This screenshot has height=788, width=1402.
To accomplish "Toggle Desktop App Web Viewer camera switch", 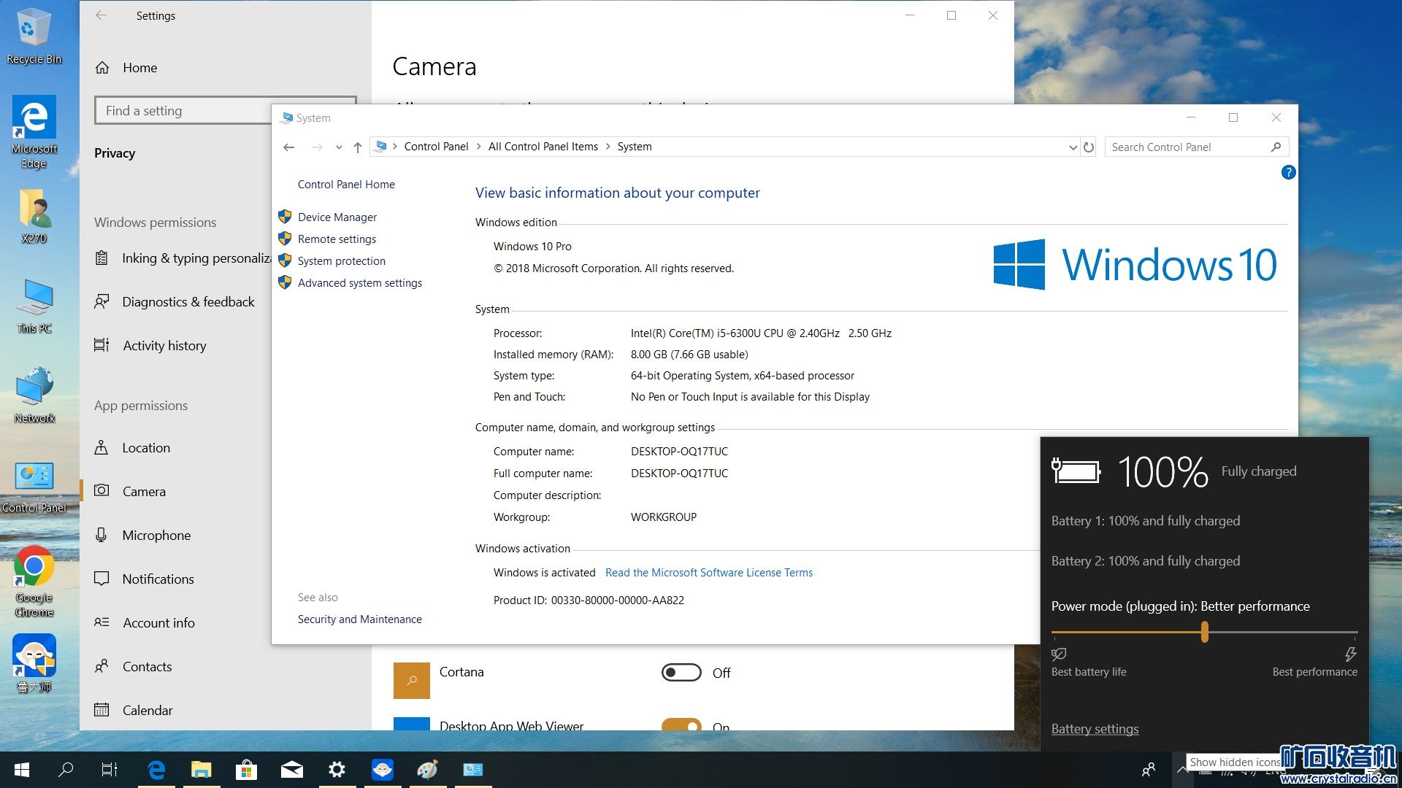I will (x=681, y=725).
